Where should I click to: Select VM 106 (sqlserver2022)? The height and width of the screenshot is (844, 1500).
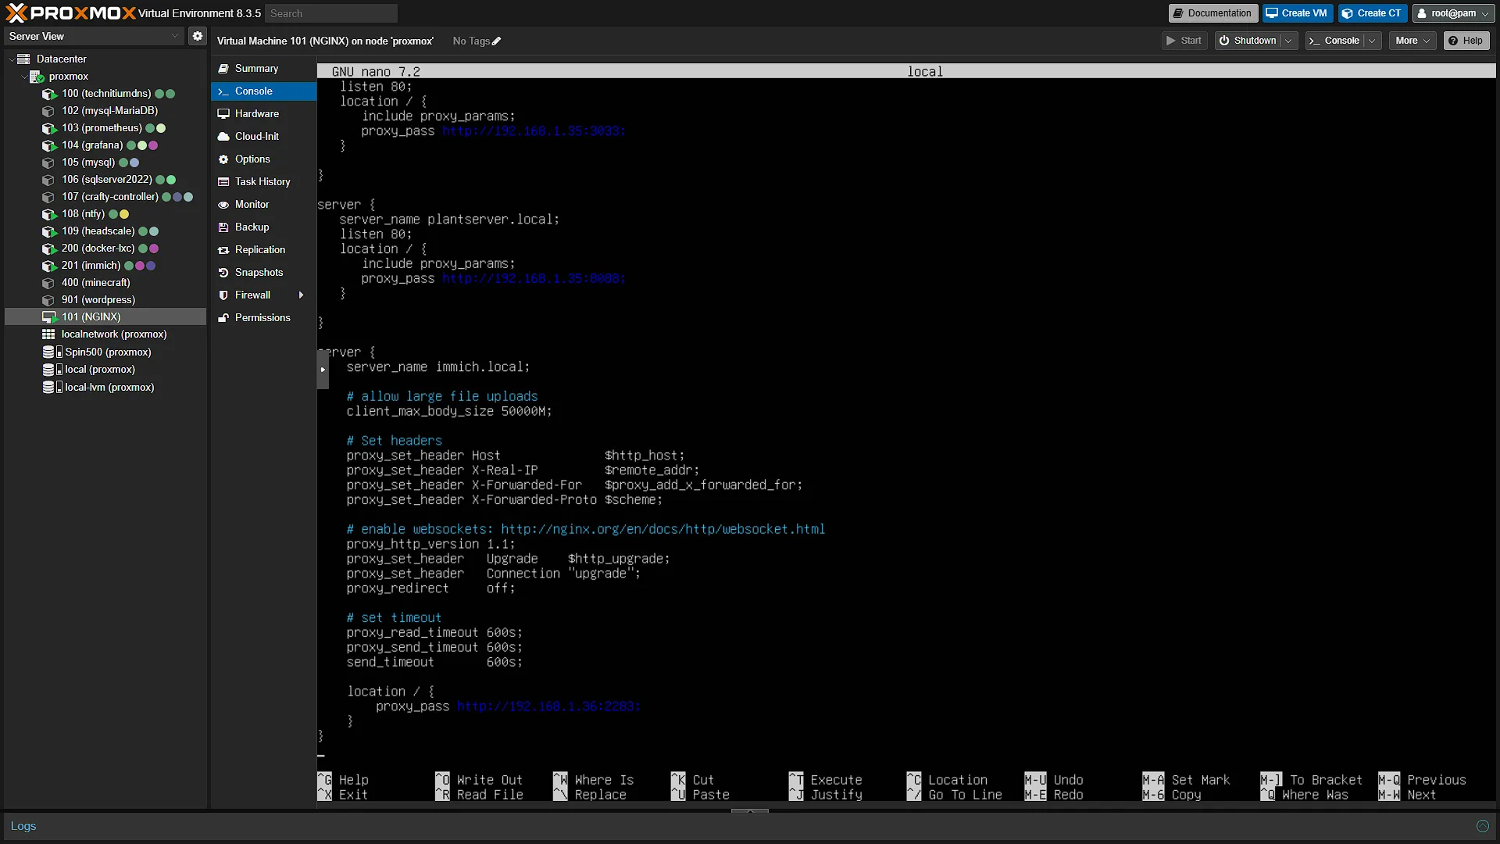pyautogui.click(x=107, y=180)
